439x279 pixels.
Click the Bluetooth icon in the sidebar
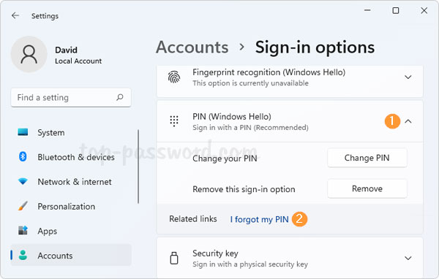[23, 156]
